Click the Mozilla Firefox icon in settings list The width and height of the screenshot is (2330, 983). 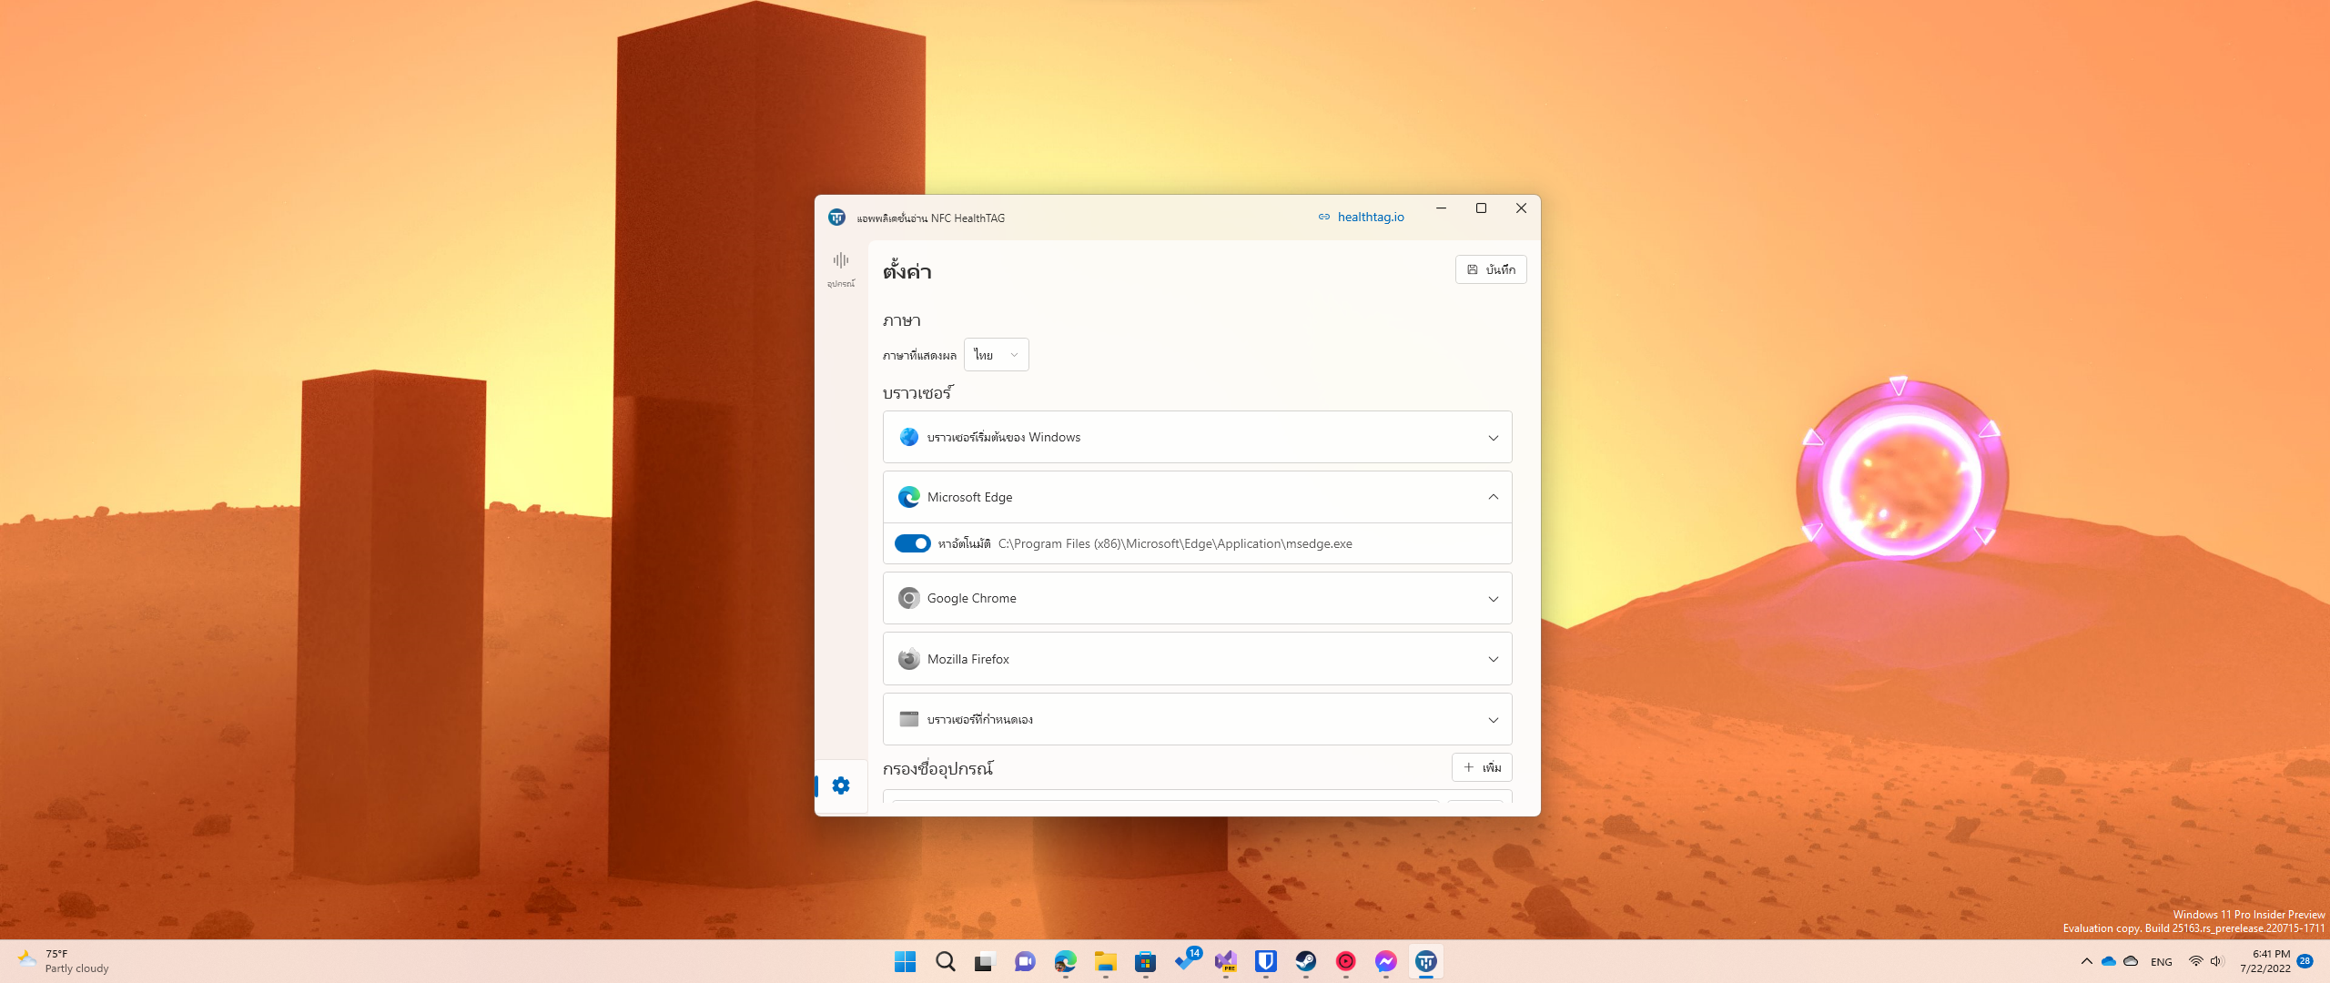point(908,659)
